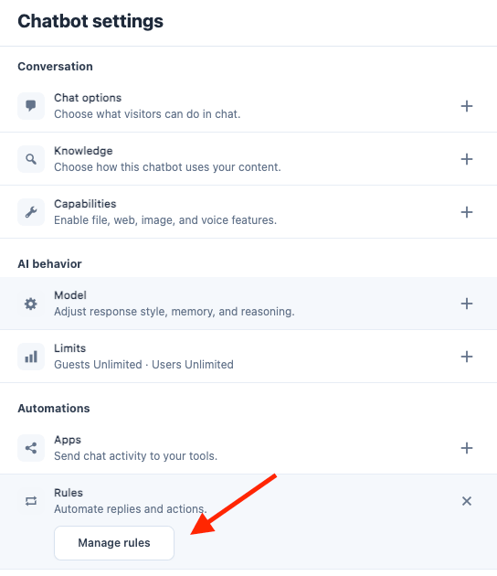Click the Apps share icon
The image size is (497, 576).
pyautogui.click(x=31, y=448)
